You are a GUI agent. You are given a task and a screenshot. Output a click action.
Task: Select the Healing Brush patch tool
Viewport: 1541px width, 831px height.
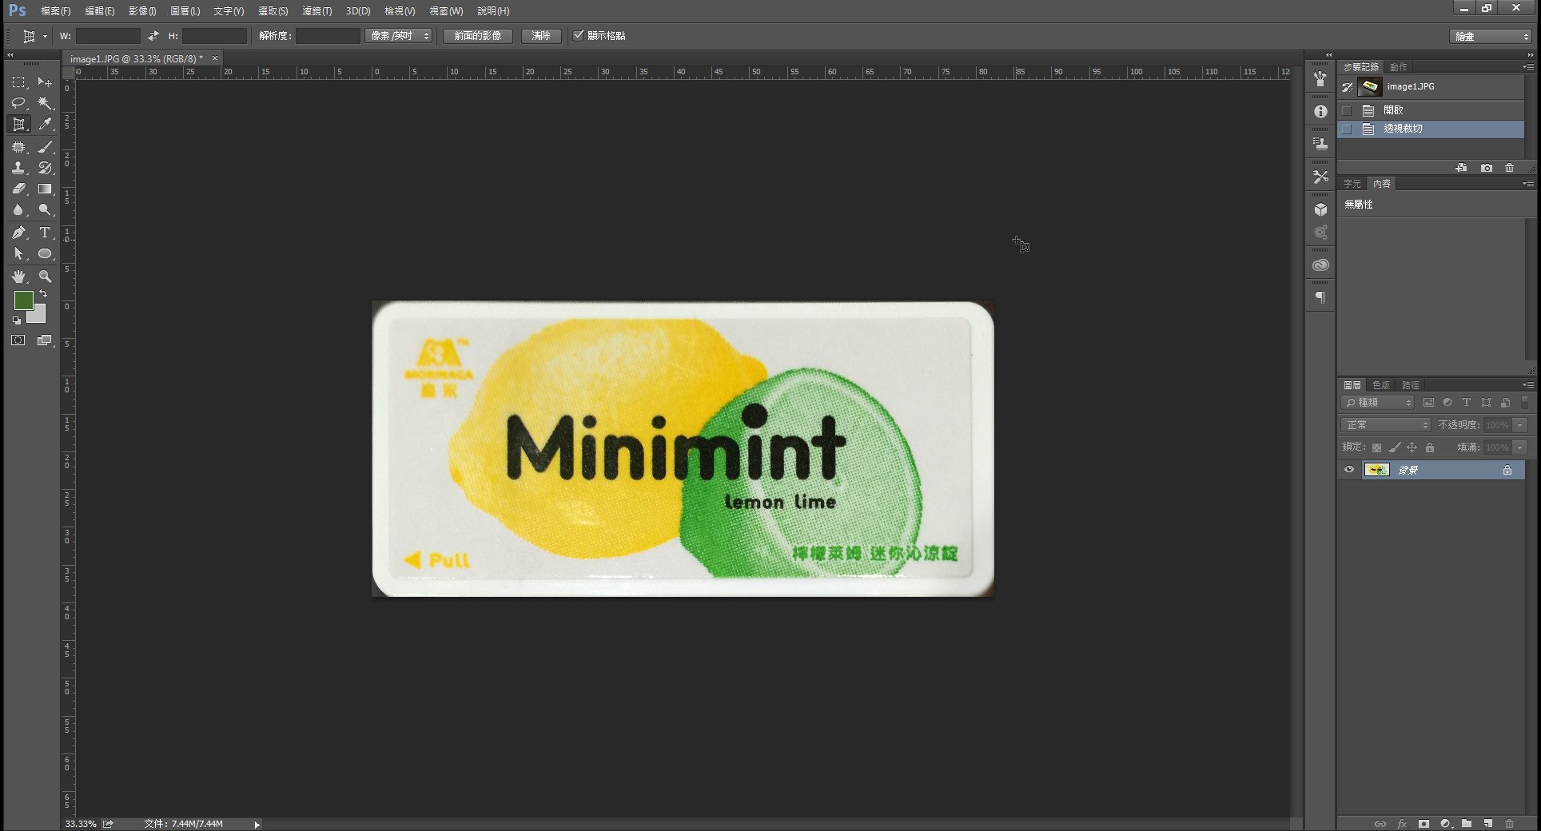[x=18, y=147]
